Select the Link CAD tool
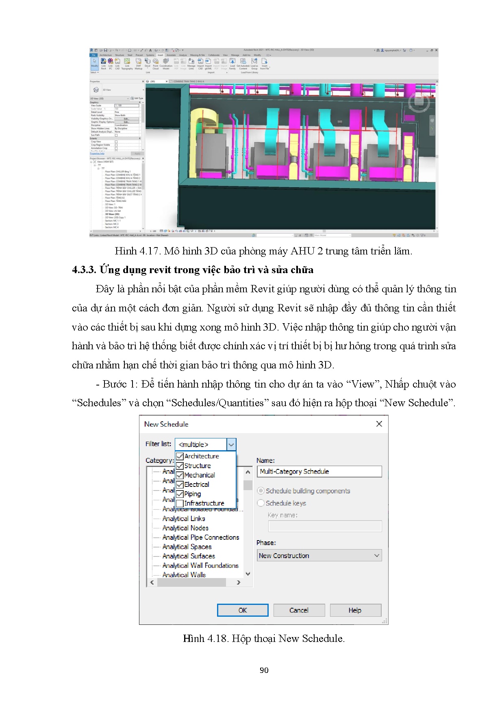Image resolution: width=504 pixels, height=714 pixels. tap(117, 62)
